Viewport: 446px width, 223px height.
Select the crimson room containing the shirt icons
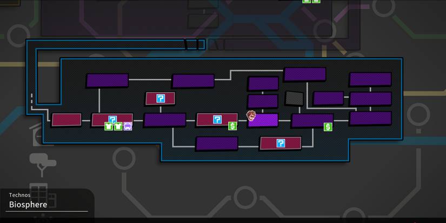(112, 120)
